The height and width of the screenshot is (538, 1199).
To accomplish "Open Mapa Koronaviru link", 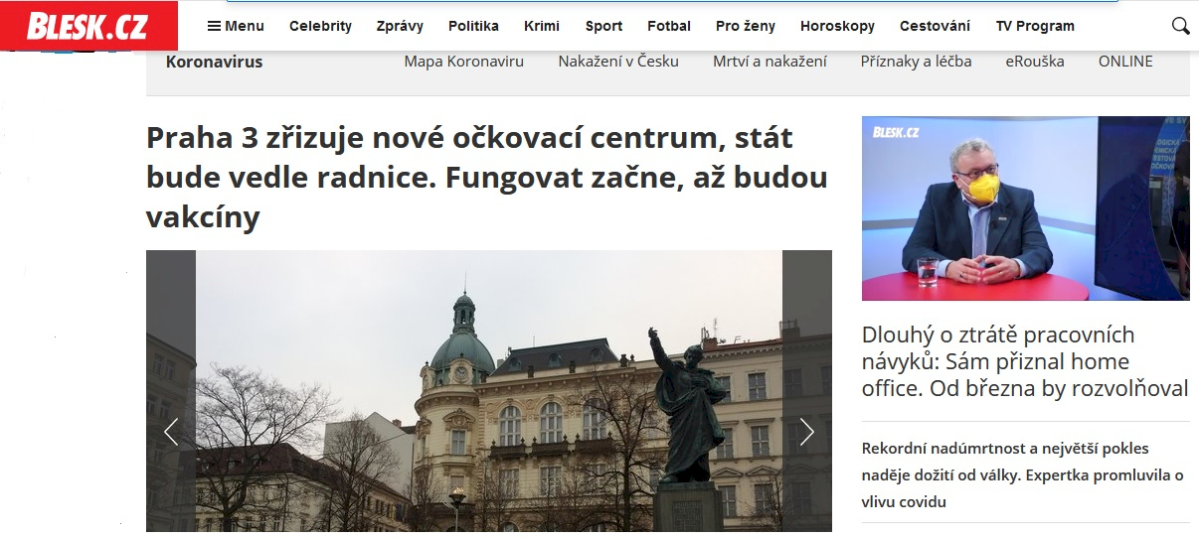I will point(463,62).
